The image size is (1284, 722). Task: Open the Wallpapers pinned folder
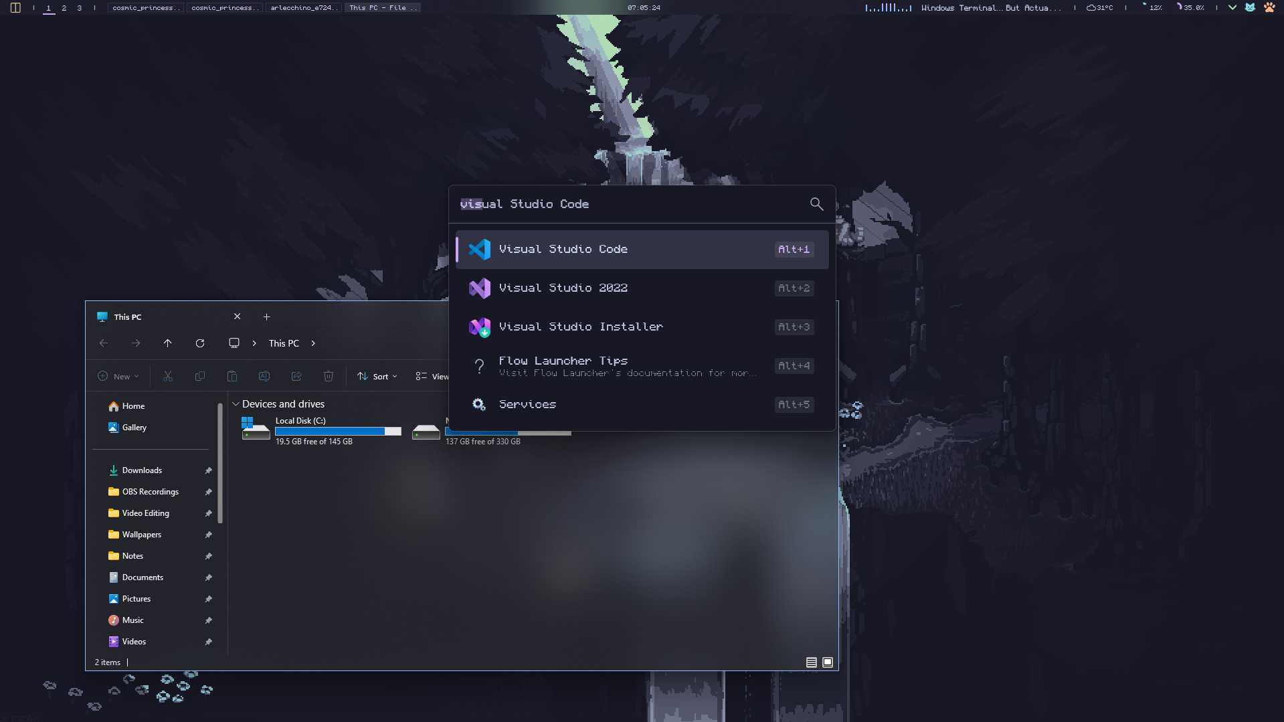point(159,535)
